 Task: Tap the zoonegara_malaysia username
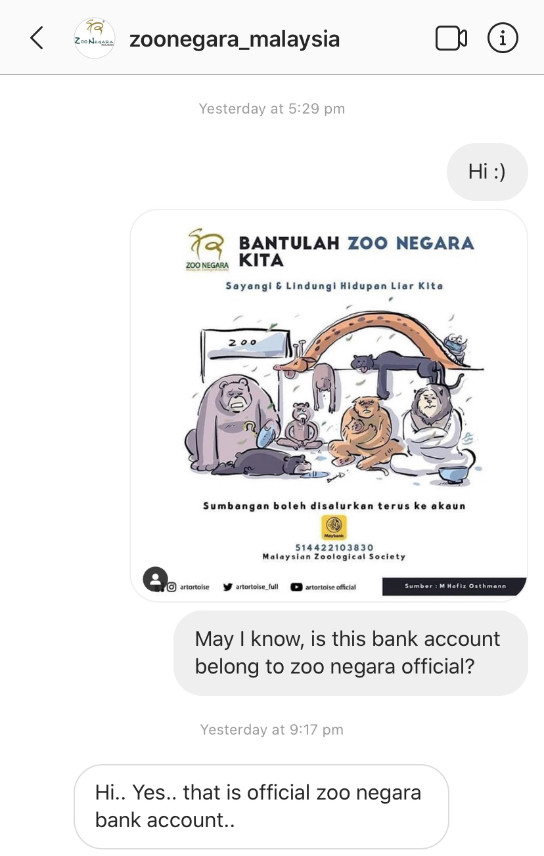[235, 39]
